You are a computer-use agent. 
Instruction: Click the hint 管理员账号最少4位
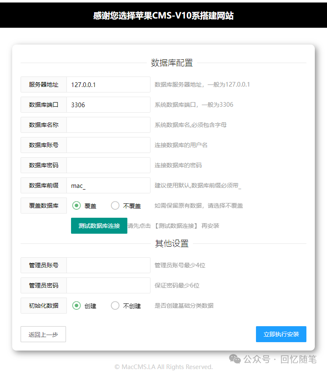tap(180, 265)
